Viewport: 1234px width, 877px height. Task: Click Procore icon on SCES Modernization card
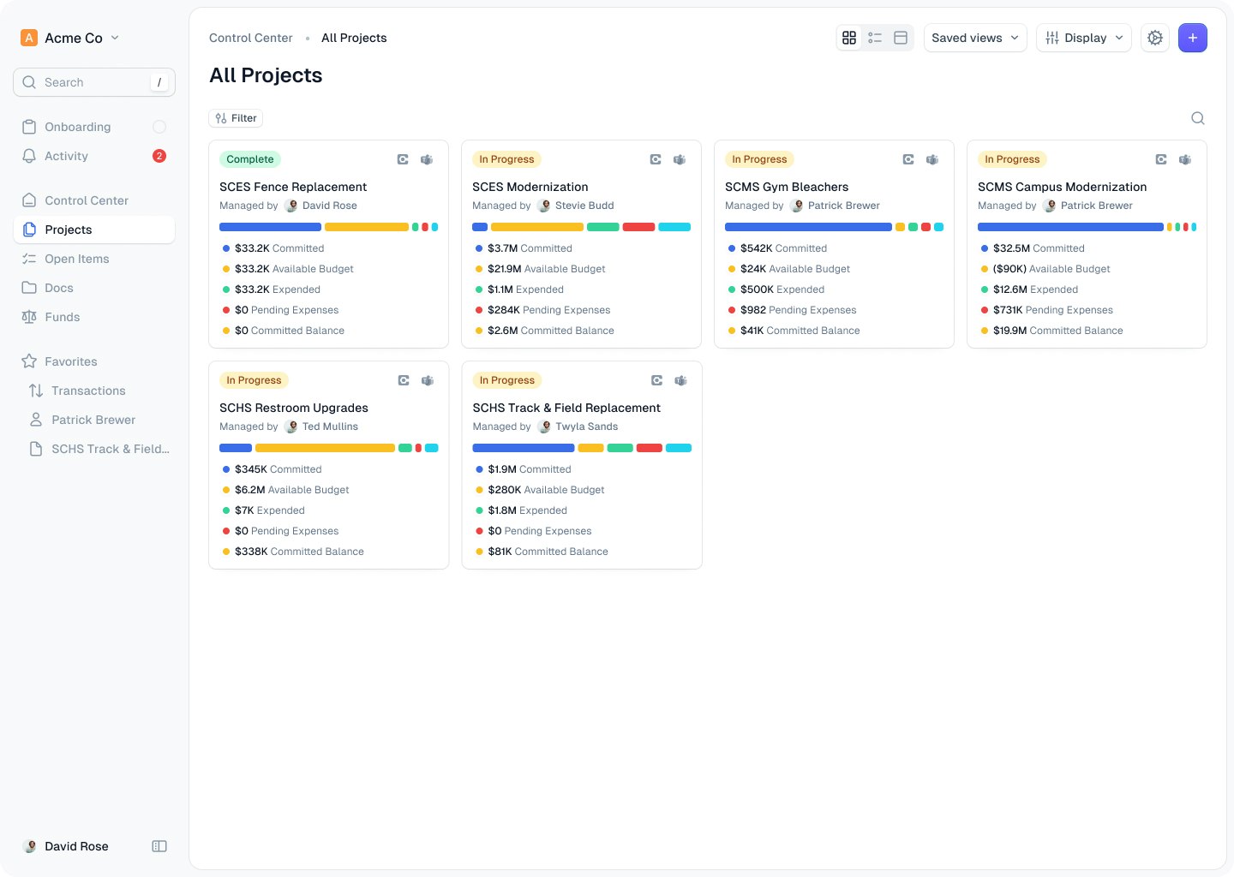click(656, 159)
